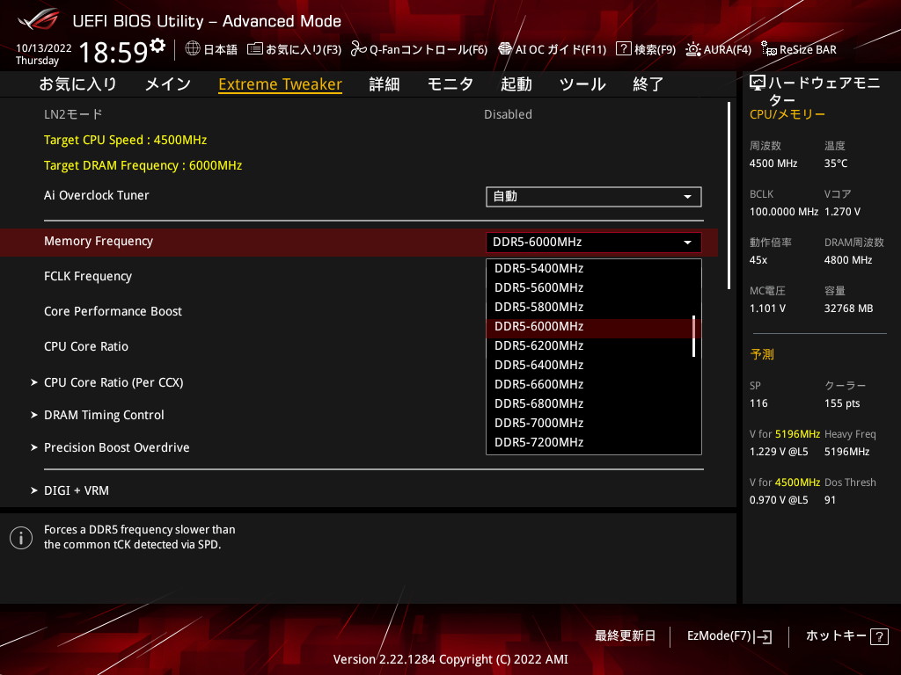Click the search question mark icon
Viewport: 901px width, 675px height.
(624, 49)
